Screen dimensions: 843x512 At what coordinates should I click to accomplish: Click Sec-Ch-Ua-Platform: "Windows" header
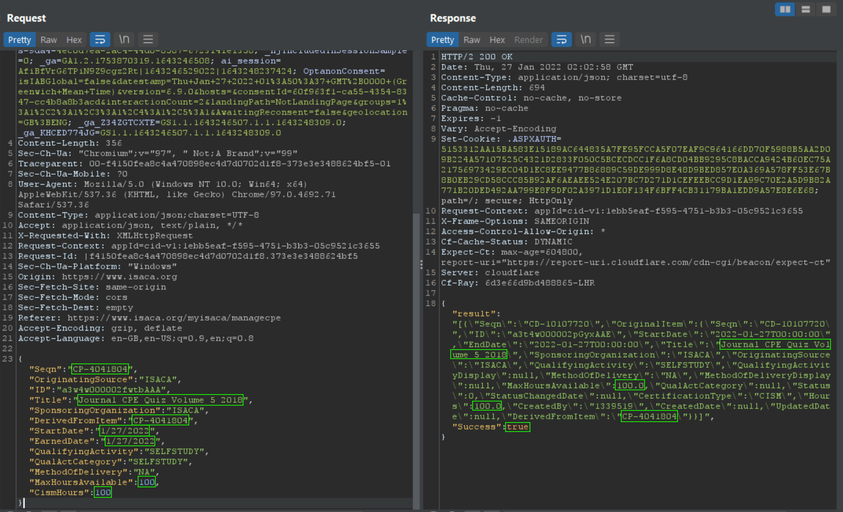(98, 266)
